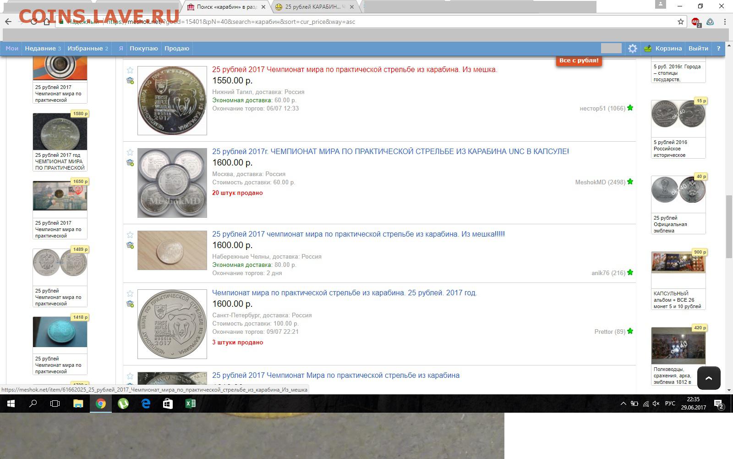Open Windows taskbar search
This screenshot has width=733, height=459.
coord(33,404)
